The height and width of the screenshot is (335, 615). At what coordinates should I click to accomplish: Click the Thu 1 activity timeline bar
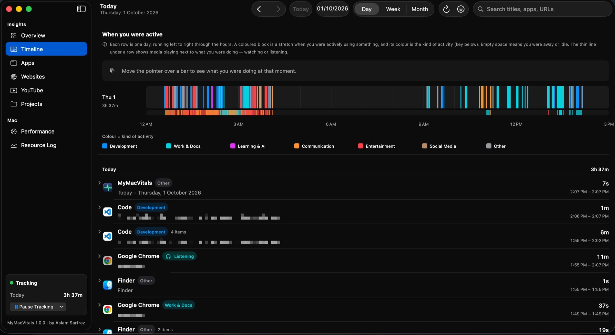tap(377, 97)
